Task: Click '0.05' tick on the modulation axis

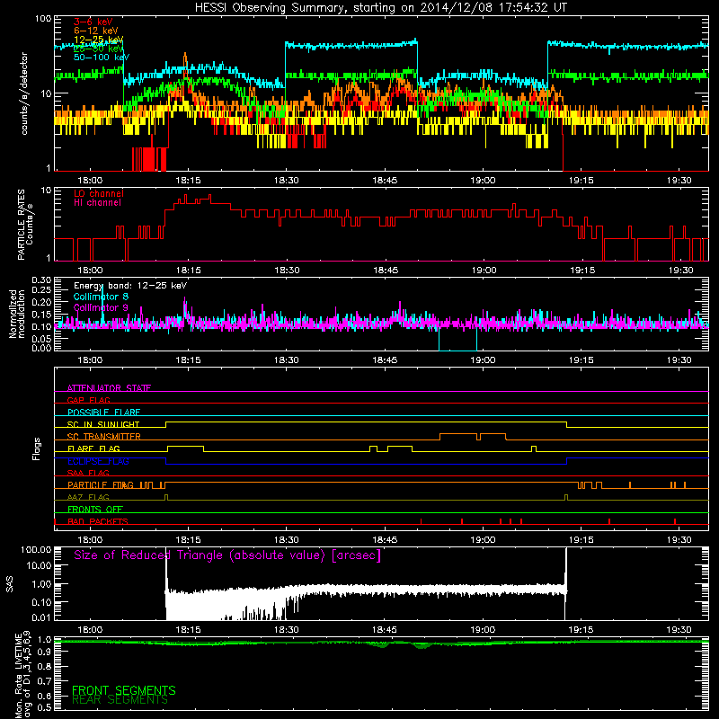Action: [x=41, y=339]
